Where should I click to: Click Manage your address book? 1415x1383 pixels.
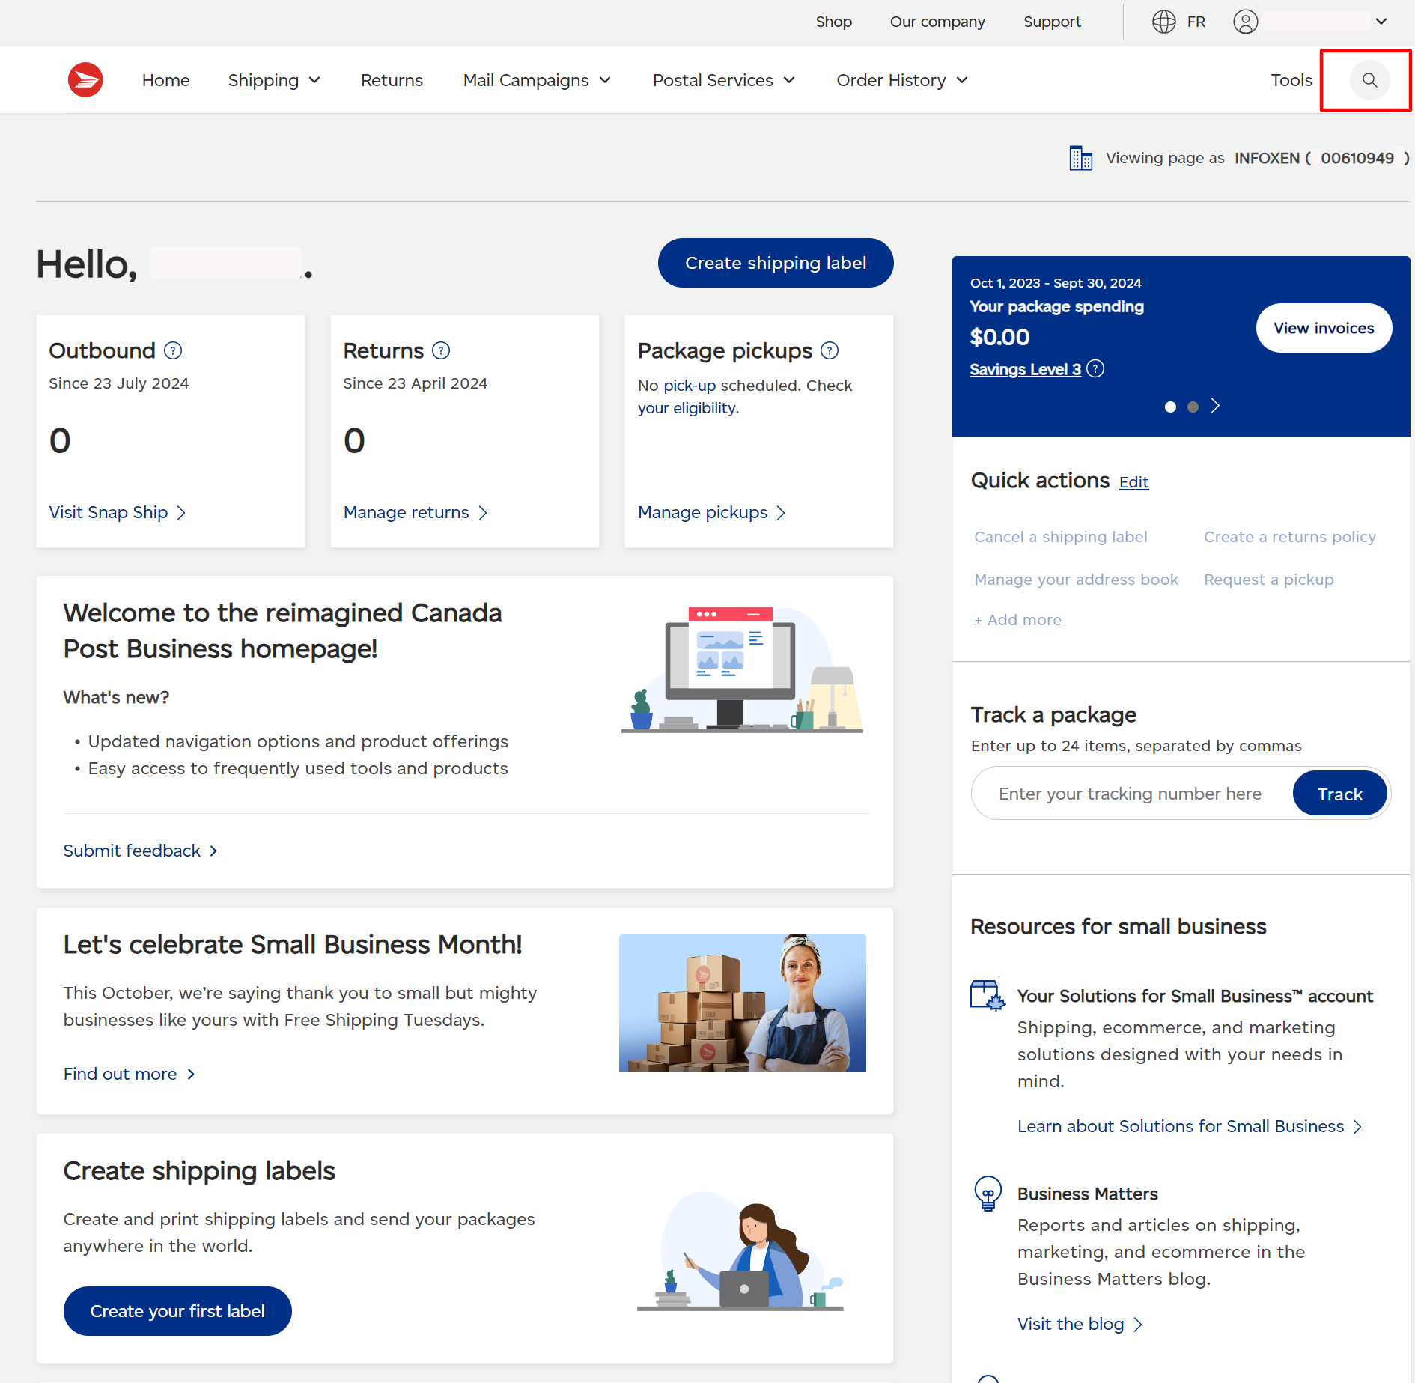point(1076,580)
